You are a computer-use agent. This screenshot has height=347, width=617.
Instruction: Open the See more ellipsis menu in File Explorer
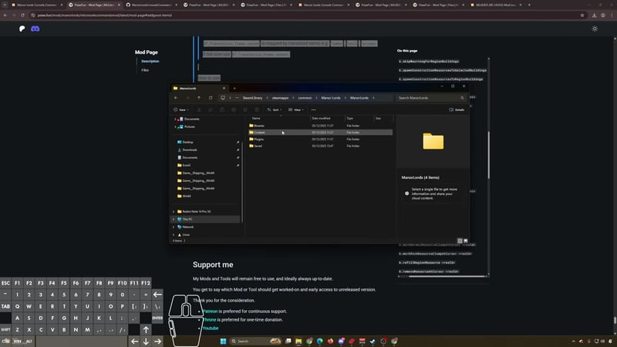314,109
